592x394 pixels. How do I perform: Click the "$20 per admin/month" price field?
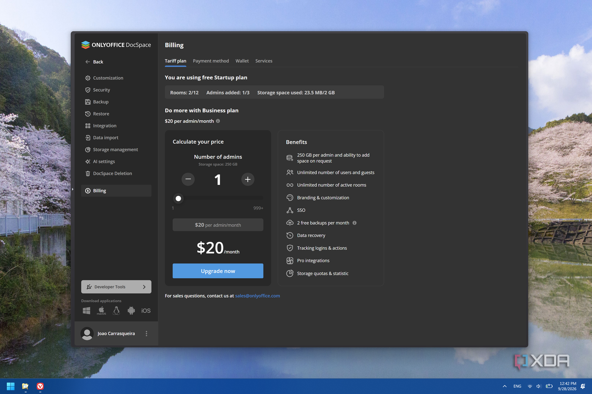coord(218,225)
